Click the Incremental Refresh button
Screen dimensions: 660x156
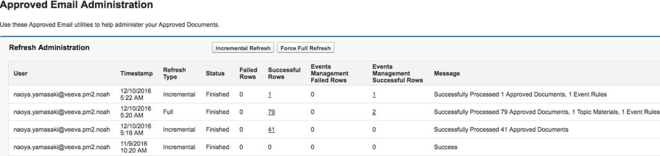coord(243,48)
